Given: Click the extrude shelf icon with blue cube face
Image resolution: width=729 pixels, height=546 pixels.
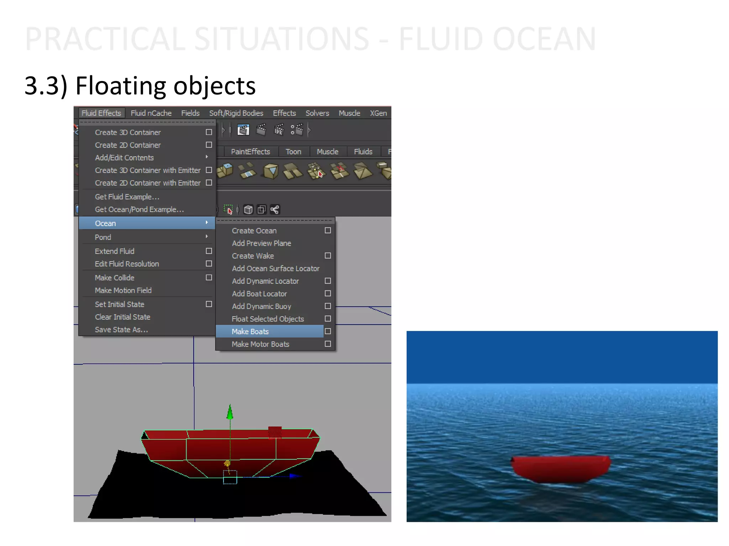Looking at the screenshot, I should click(225, 171).
